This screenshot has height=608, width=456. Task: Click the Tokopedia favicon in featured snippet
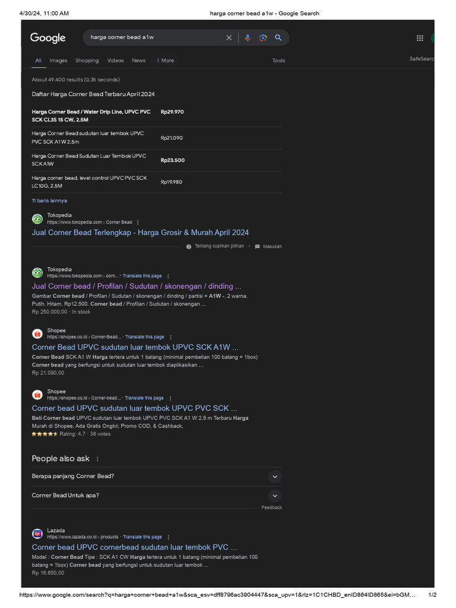click(x=37, y=218)
